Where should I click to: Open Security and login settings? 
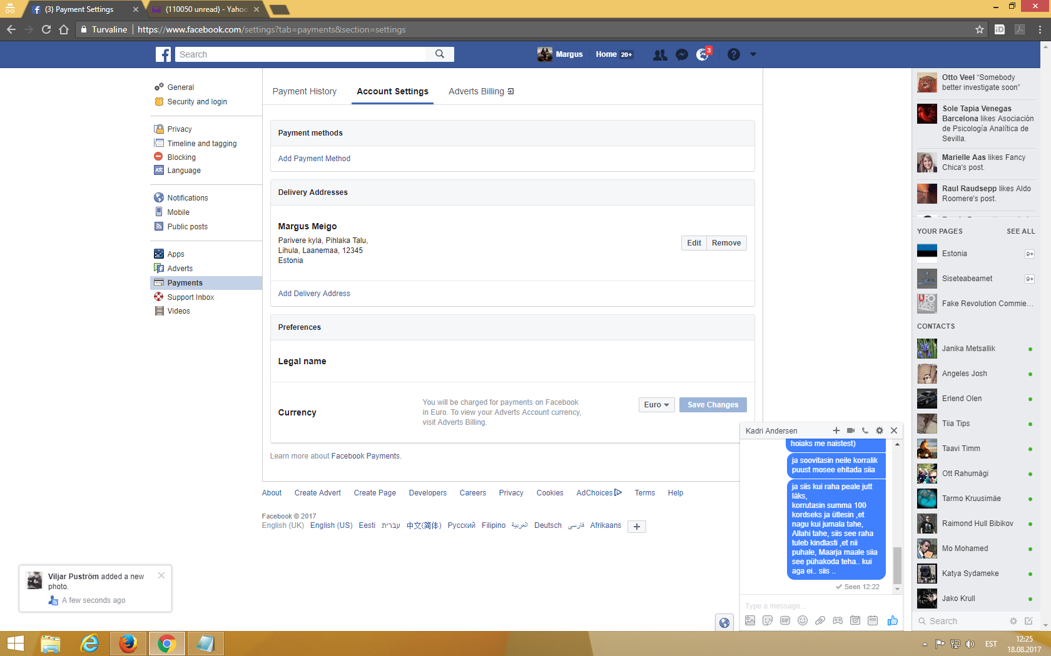[197, 102]
